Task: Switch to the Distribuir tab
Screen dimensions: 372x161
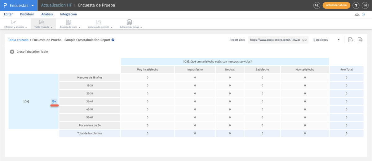Action: click(x=27, y=14)
